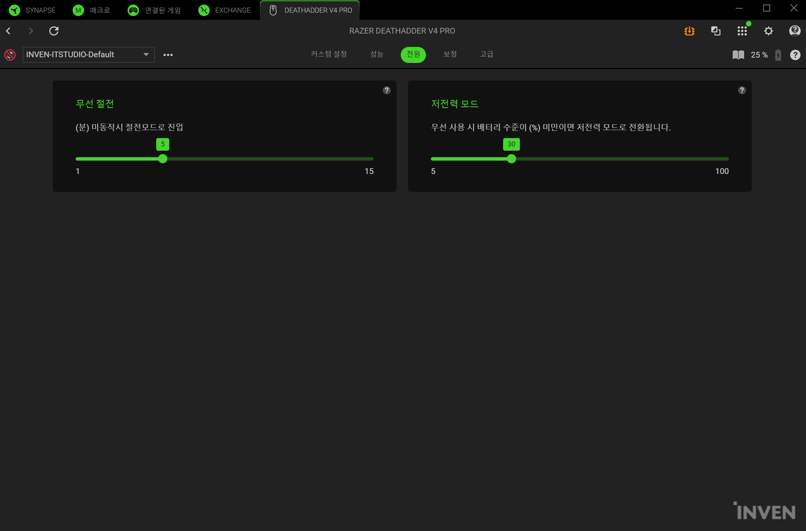806x531 pixels.
Task: Click the orange equalizer-style icon
Action: coord(689,31)
